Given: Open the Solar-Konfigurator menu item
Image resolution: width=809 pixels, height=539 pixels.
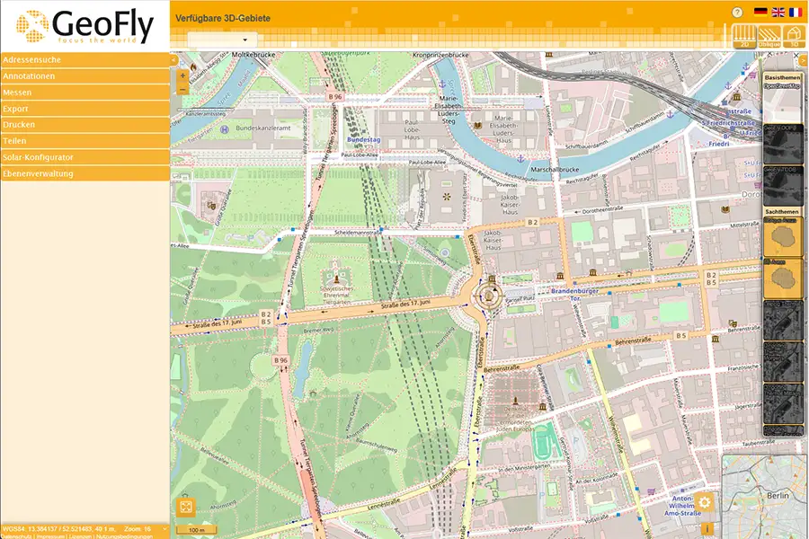Looking at the screenshot, I should coord(84,157).
